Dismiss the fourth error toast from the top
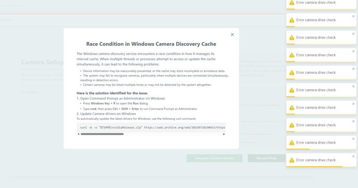358x188 pixels. click(353, 51)
